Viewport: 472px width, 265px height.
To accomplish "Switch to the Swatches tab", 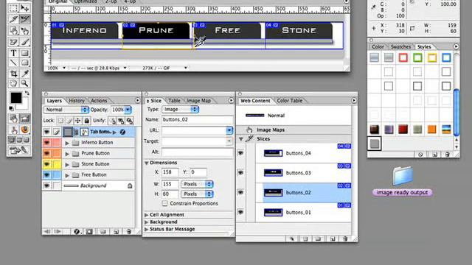I will [x=400, y=47].
